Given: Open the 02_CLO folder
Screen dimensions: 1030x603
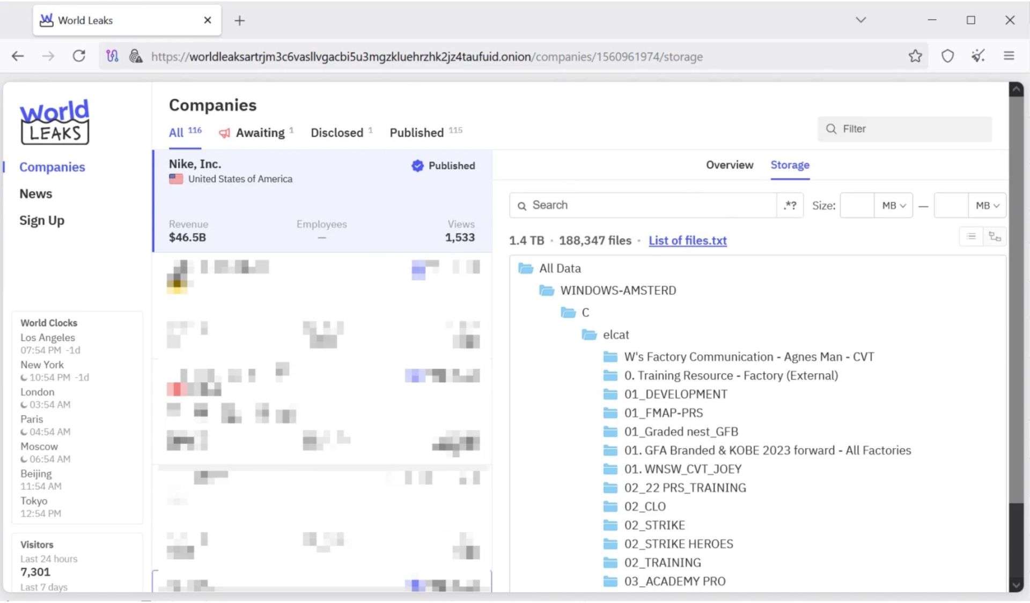Looking at the screenshot, I should point(634,507).
